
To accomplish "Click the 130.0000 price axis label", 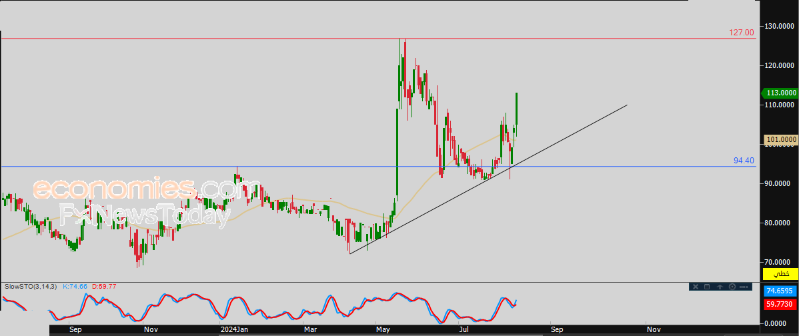I will click(778, 26).
